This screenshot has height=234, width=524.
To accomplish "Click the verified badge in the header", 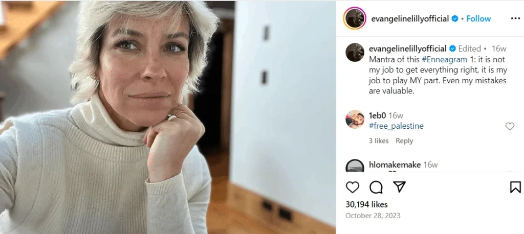I will click(x=455, y=19).
